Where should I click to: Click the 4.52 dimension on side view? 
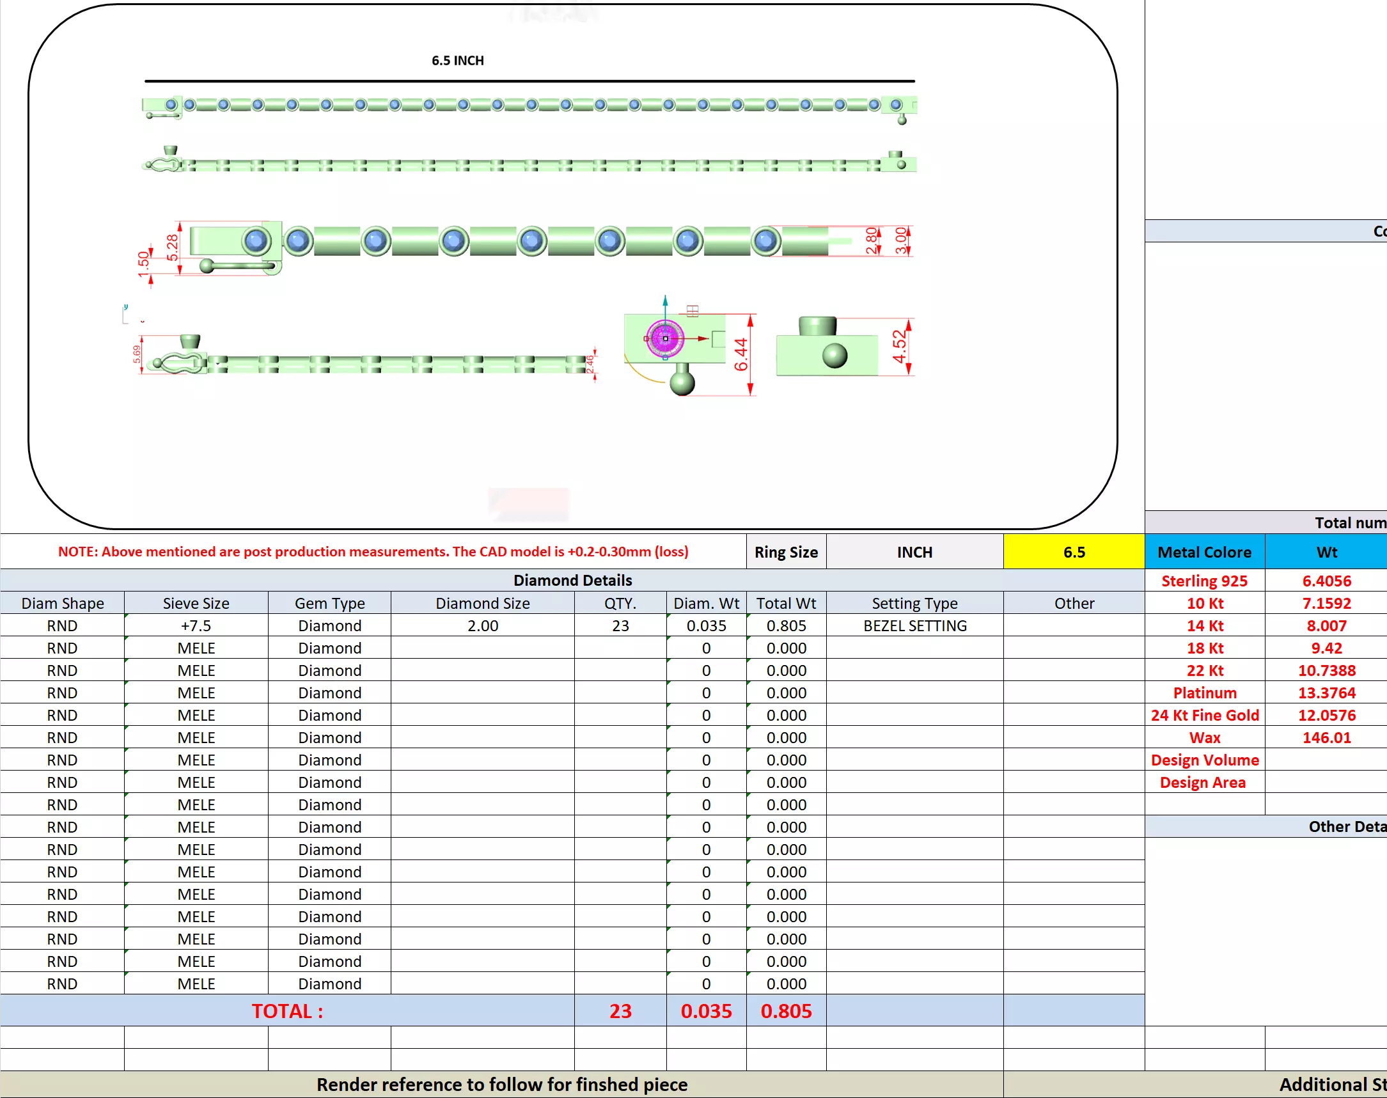click(x=899, y=346)
